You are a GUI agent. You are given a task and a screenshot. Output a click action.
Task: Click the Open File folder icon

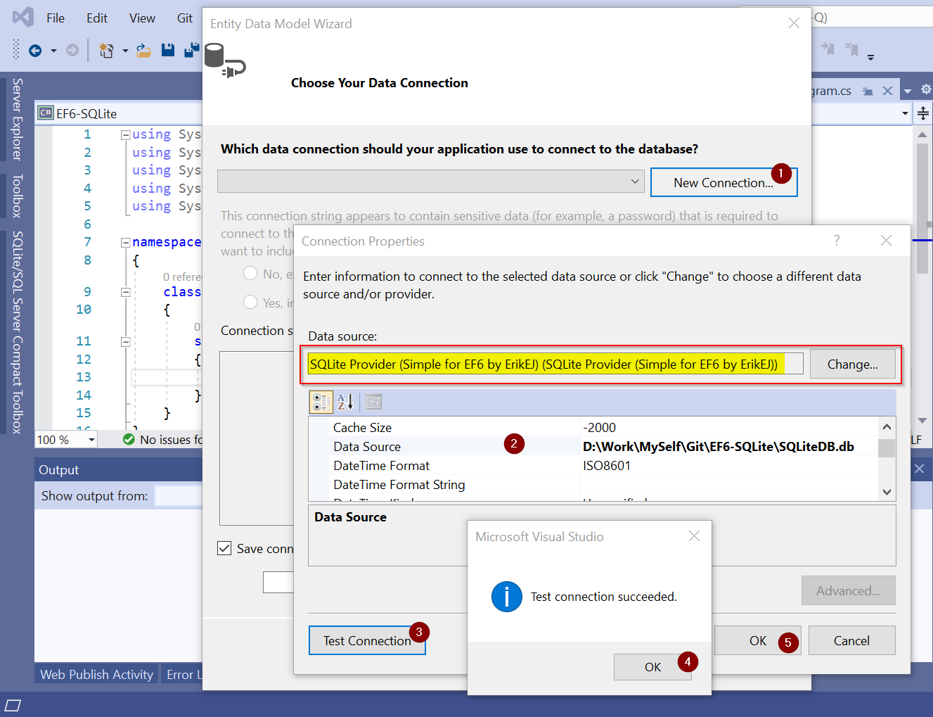[143, 50]
